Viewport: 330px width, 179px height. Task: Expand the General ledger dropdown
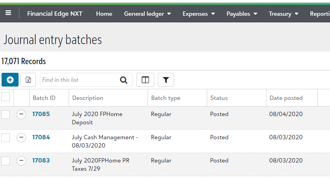pyautogui.click(x=147, y=14)
